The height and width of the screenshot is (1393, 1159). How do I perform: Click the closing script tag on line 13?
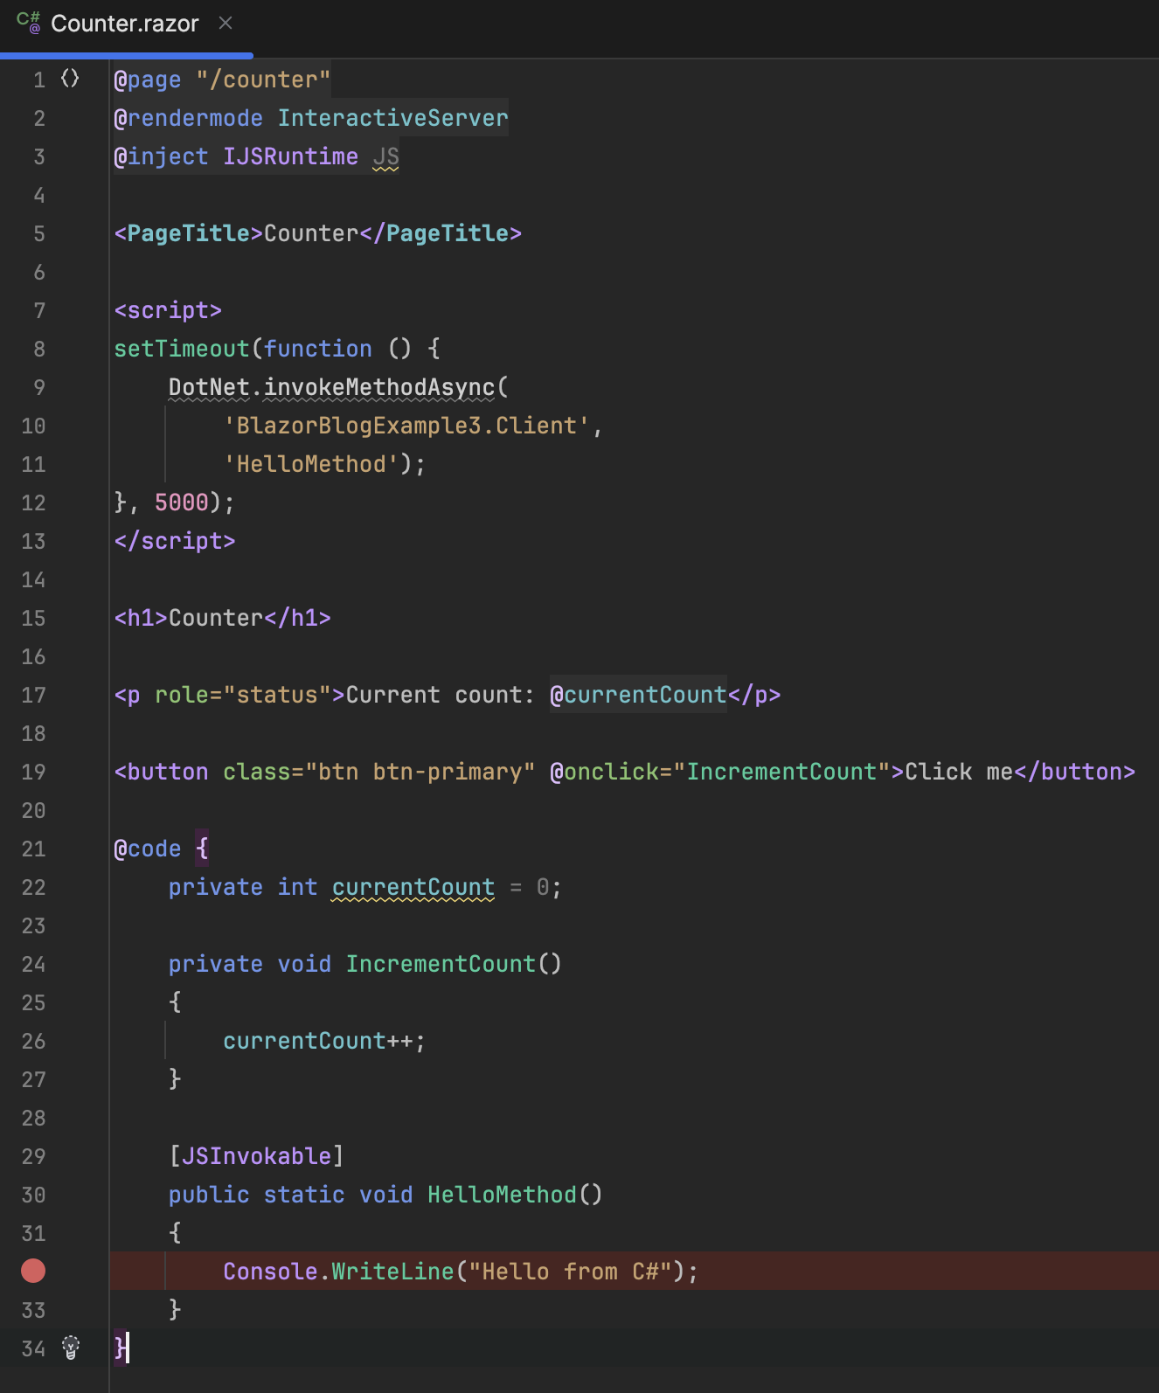click(x=175, y=541)
